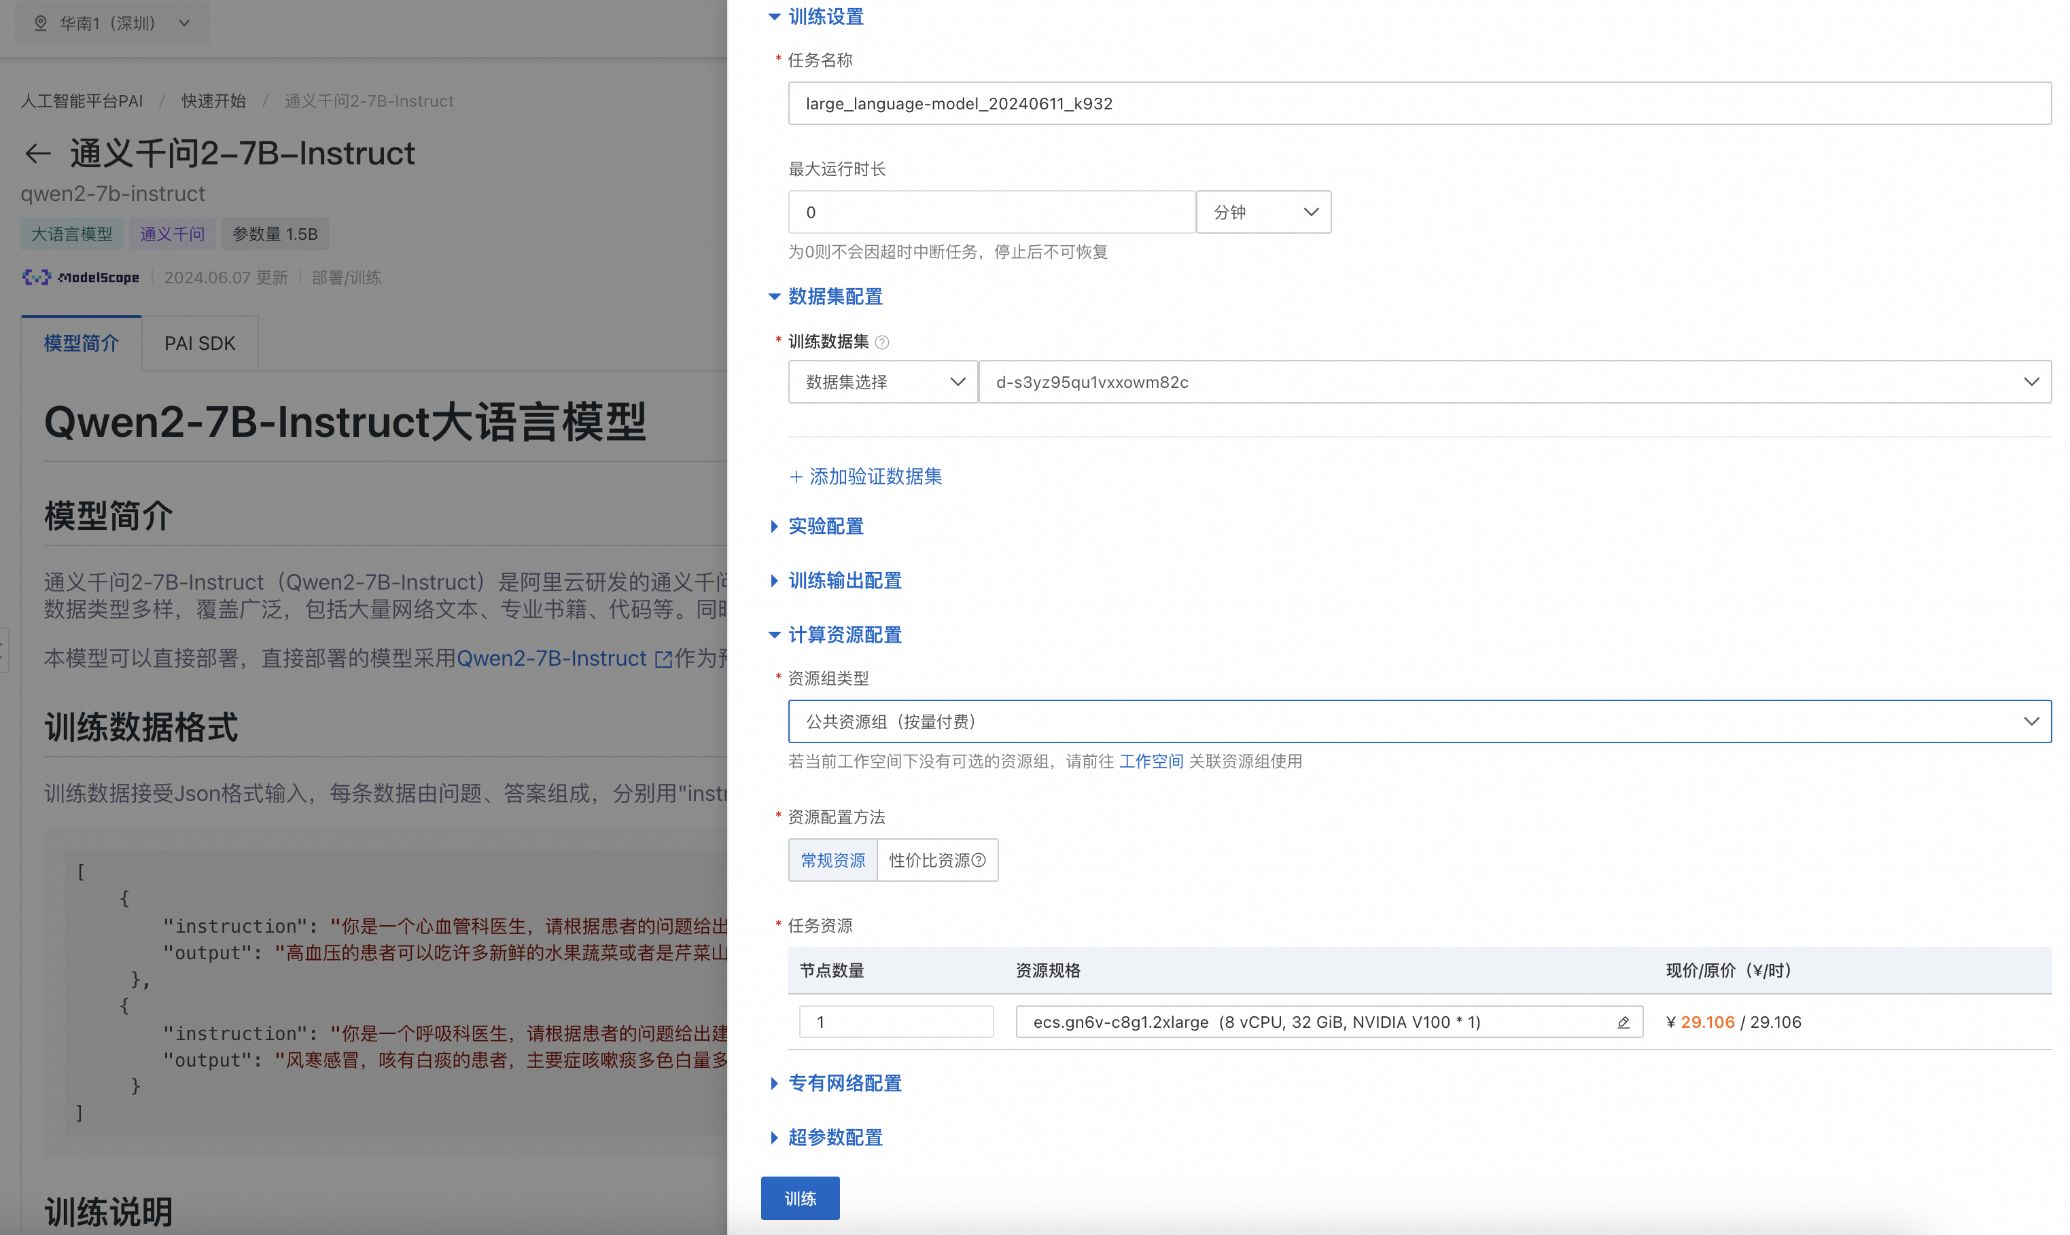
Task: Click the 任务名称 text input field
Action: click(x=1418, y=103)
